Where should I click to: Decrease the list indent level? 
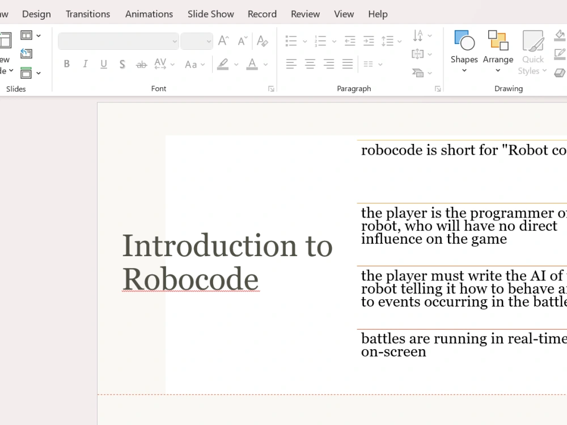(350, 41)
